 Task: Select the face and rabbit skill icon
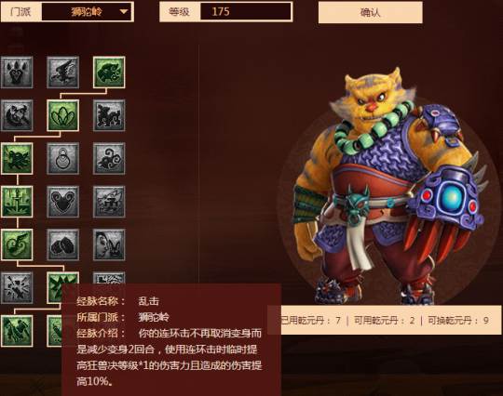(109, 244)
